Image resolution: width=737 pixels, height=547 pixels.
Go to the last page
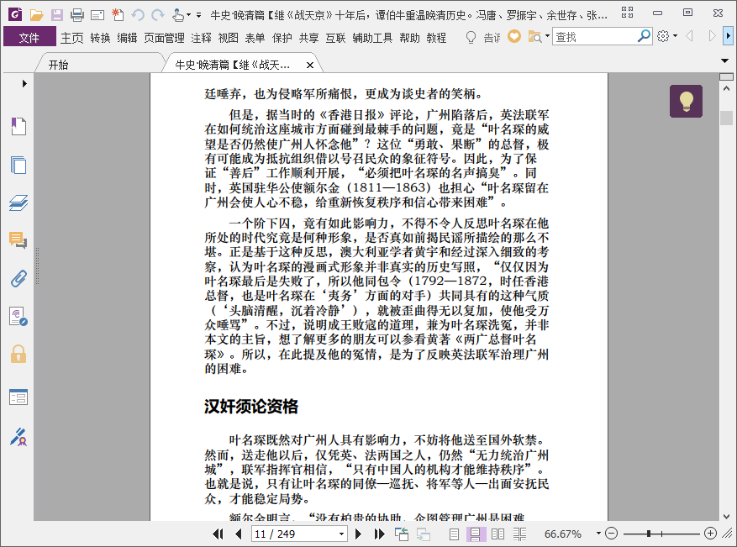pyautogui.click(x=379, y=534)
